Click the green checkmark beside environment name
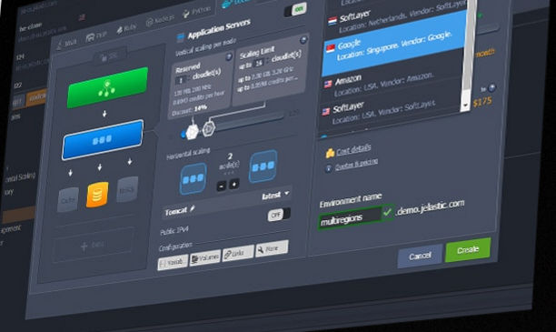This screenshot has height=332, width=556. (387, 213)
